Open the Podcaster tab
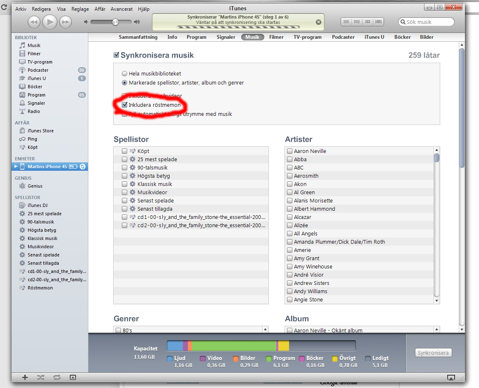479x388 pixels. click(x=343, y=37)
